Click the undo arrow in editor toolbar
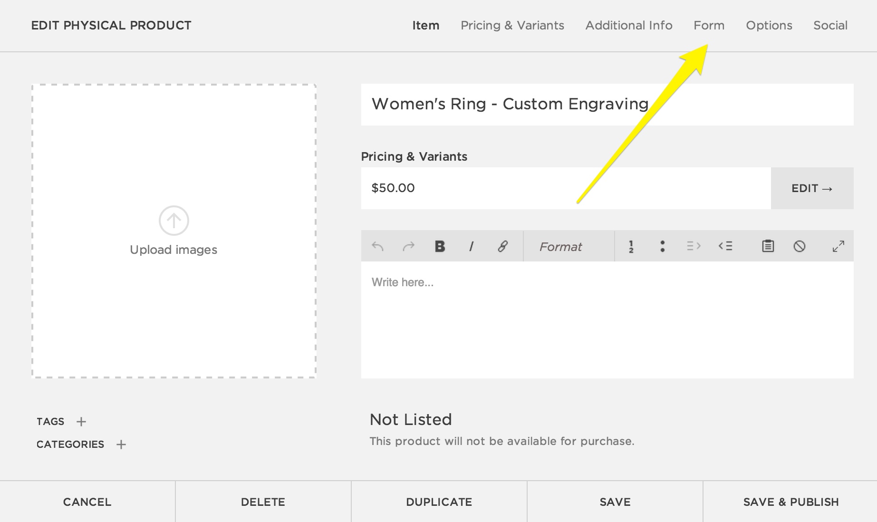The width and height of the screenshot is (877, 522). click(x=377, y=246)
